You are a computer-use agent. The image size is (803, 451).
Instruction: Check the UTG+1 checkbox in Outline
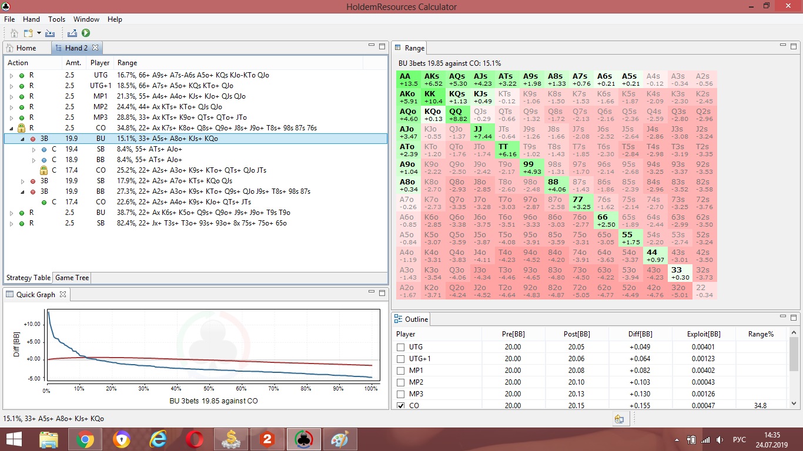point(401,359)
